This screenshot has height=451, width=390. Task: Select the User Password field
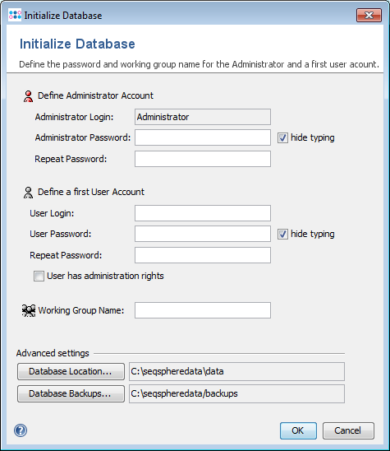pos(203,234)
